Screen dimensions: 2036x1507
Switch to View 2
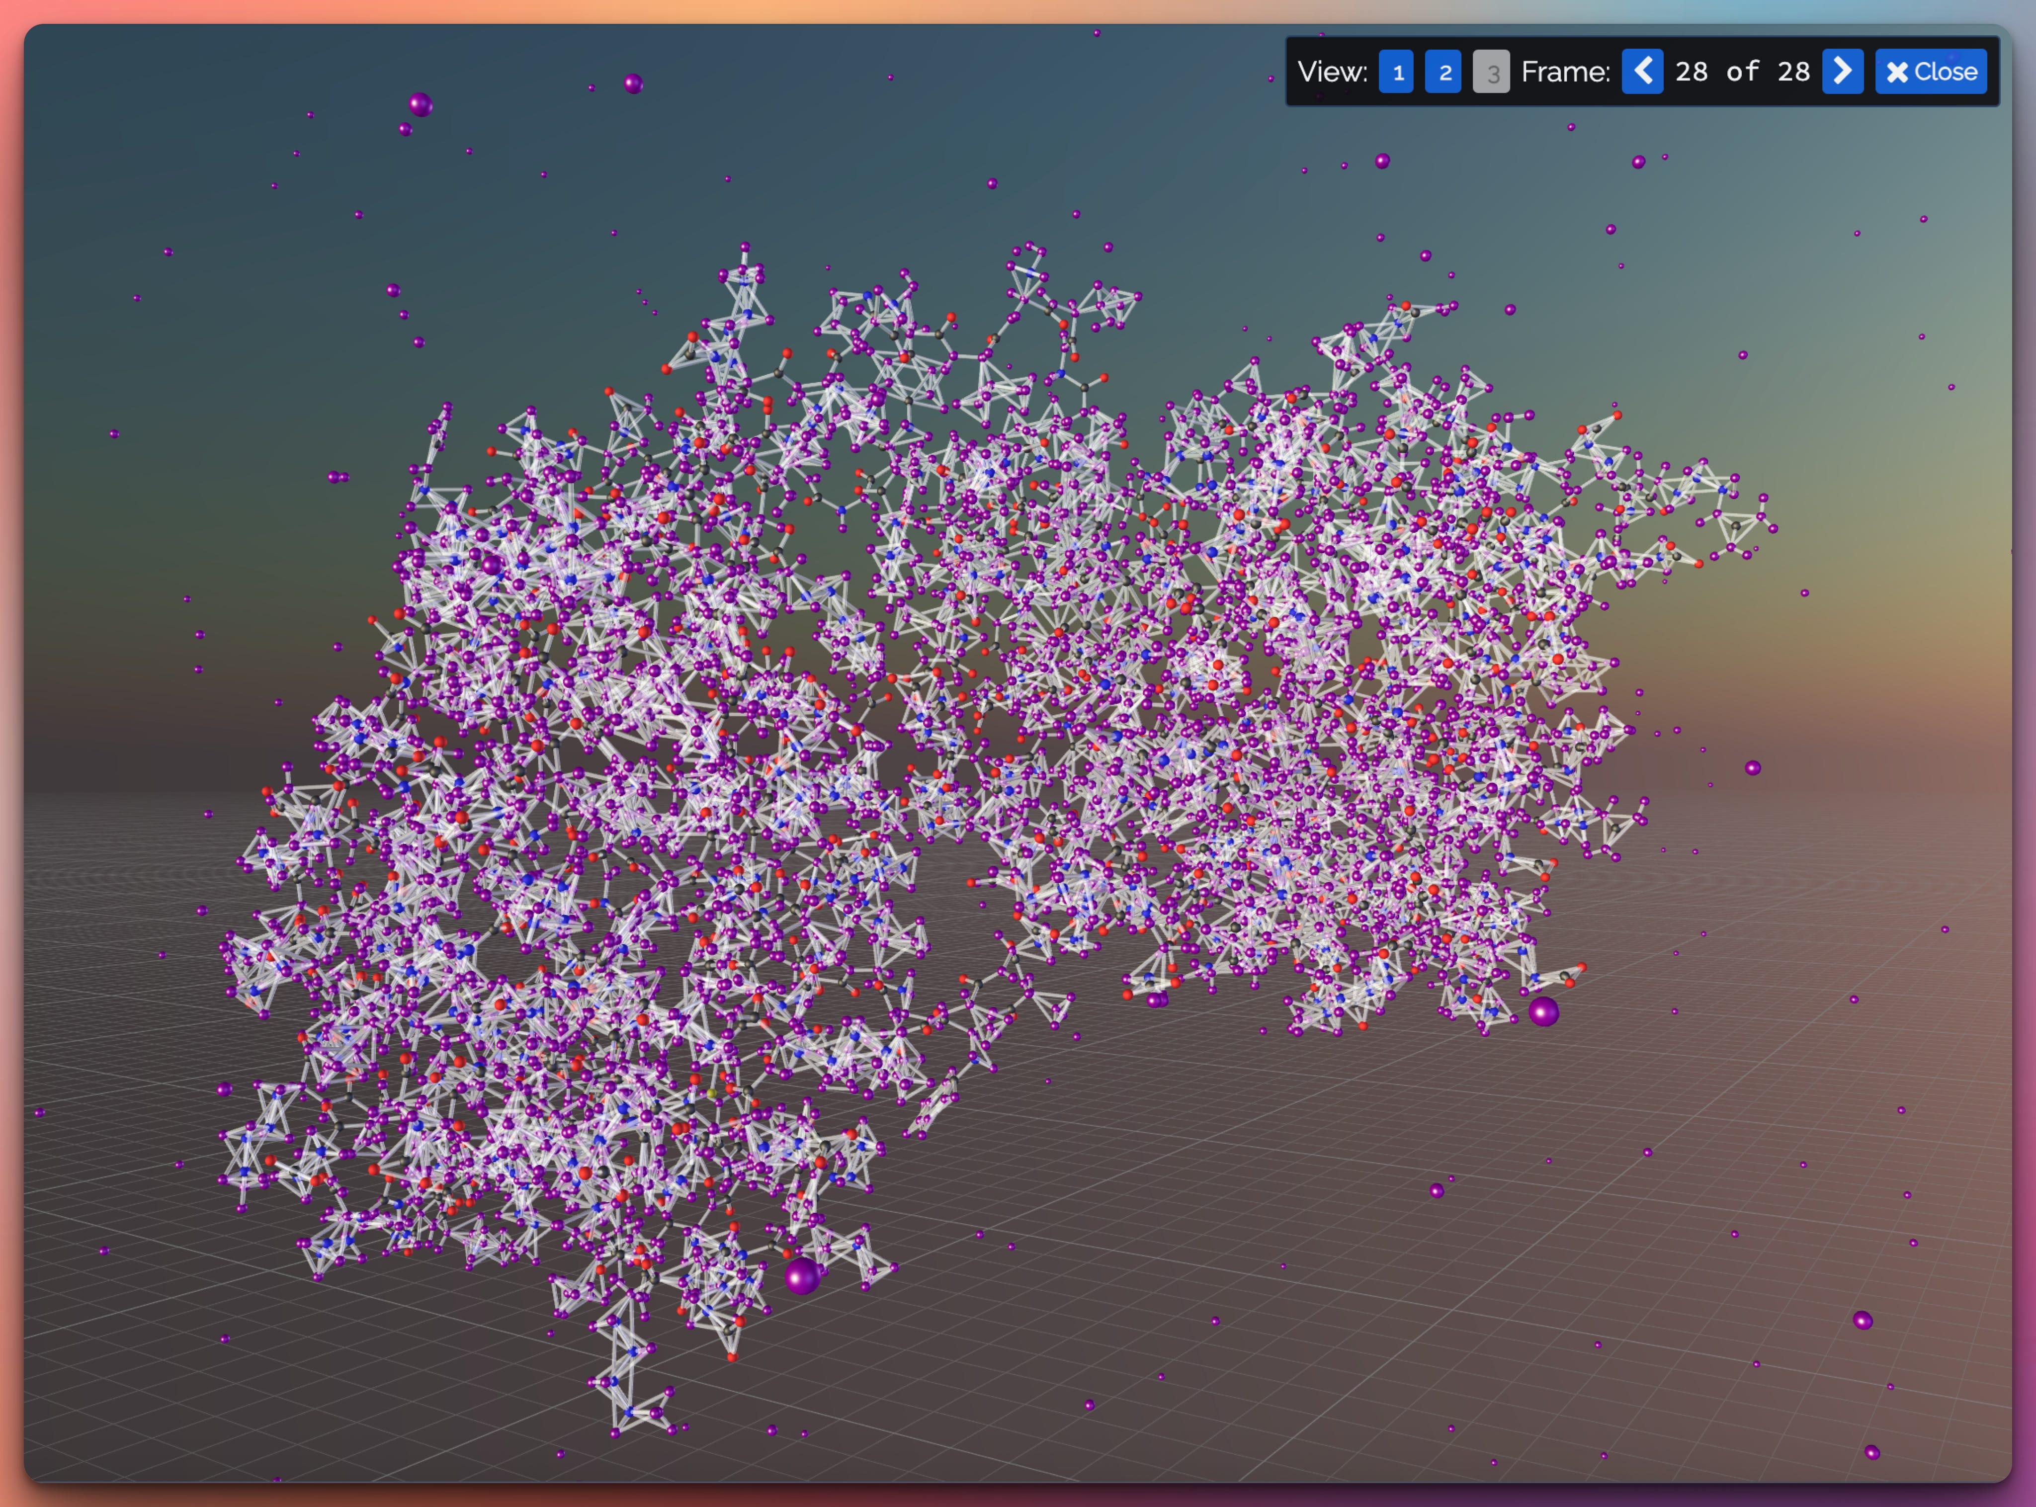pos(1443,71)
